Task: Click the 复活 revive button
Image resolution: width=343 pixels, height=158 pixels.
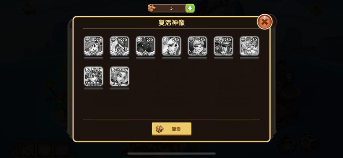Action: [x=171, y=129]
